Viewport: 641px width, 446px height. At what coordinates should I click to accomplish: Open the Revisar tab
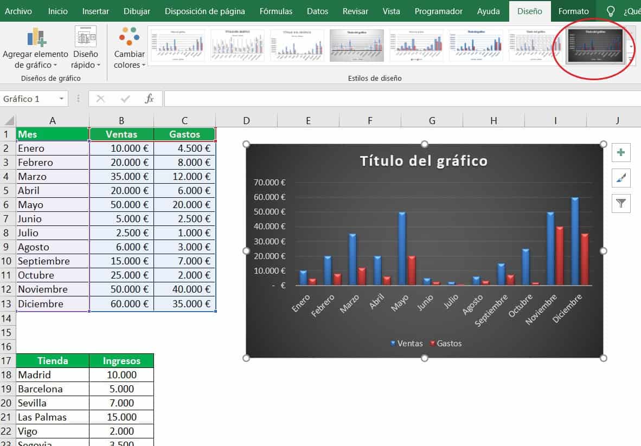pyautogui.click(x=355, y=11)
